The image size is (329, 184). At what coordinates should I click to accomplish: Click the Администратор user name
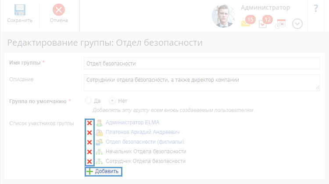[x=265, y=7]
